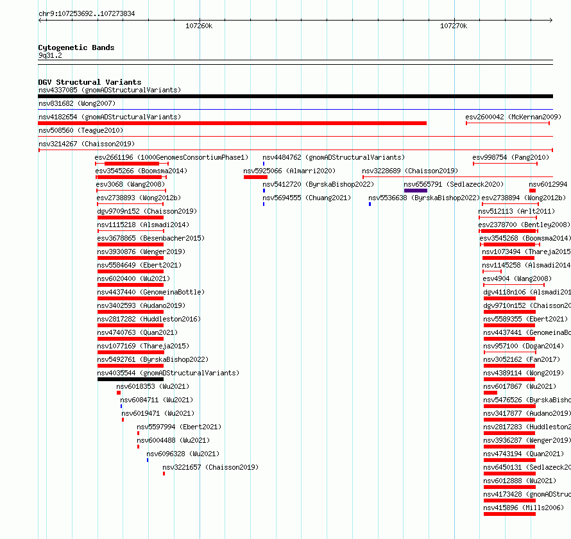Screen dimensions: 571x539
Task: Open nsv3228689 (Chaisson2019) variant
Action: pos(410,171)
